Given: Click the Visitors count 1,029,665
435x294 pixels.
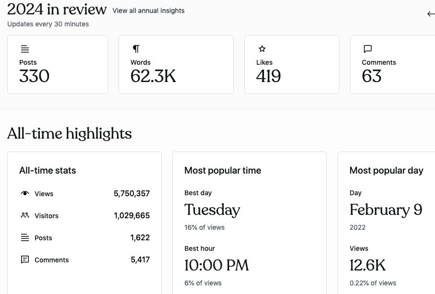Looking at the screenshot, I should coord(132,216).
